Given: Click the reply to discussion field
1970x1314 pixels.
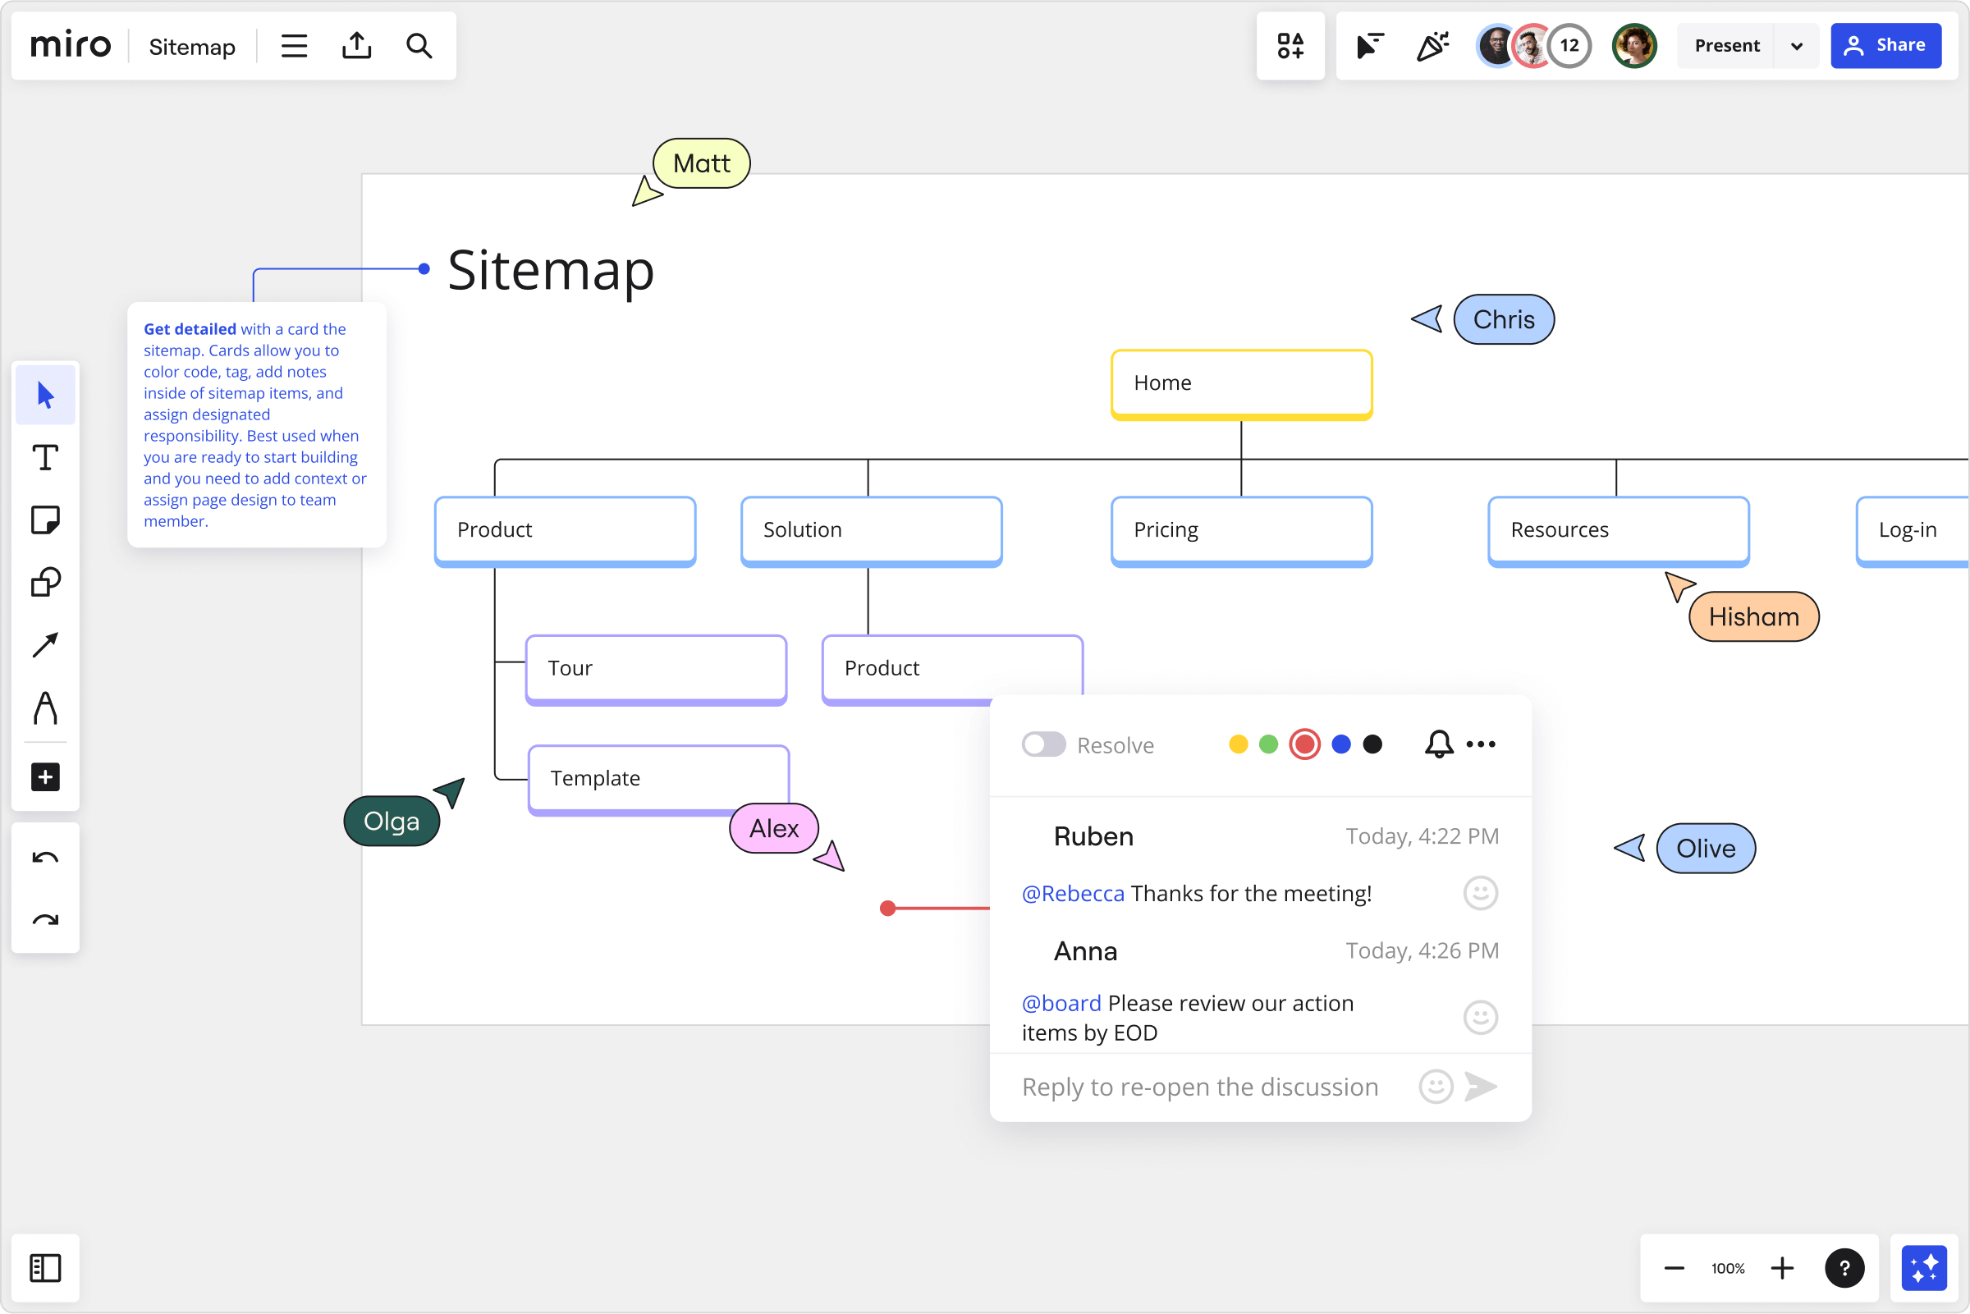Looking at the screenshot, I should (x=1199, y=1087).
